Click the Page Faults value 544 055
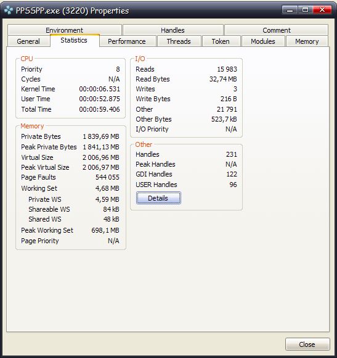Image resolution: width=337 pixels, height=358 pixels. pos(107,177)
